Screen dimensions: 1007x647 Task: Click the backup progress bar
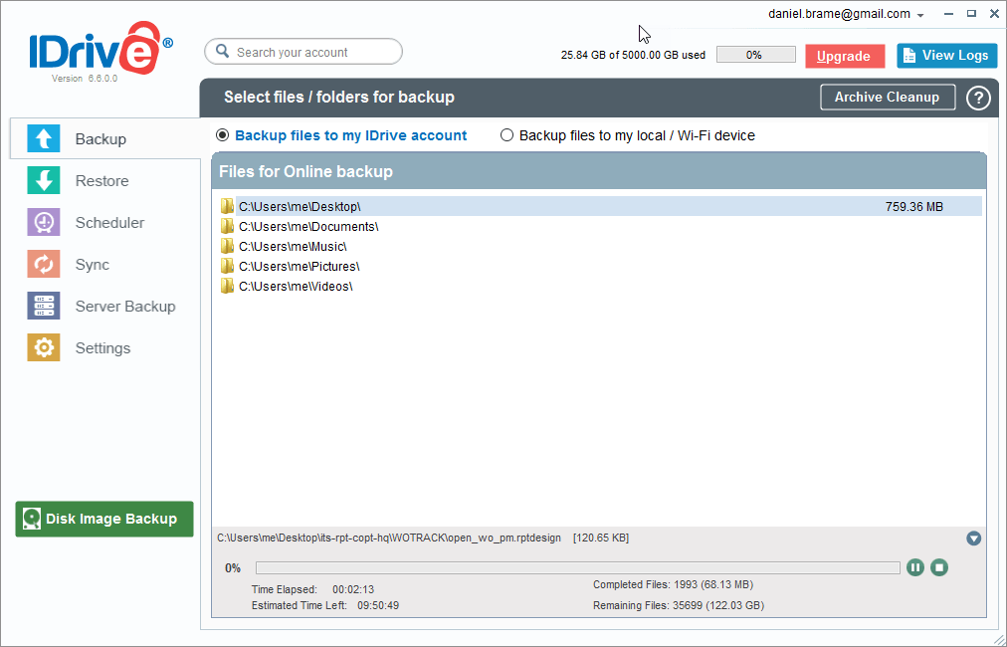coord(577,568)
